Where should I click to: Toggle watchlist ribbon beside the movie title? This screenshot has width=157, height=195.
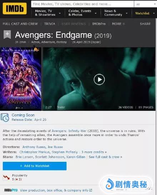pyautogui.click(x=7, y=34)
